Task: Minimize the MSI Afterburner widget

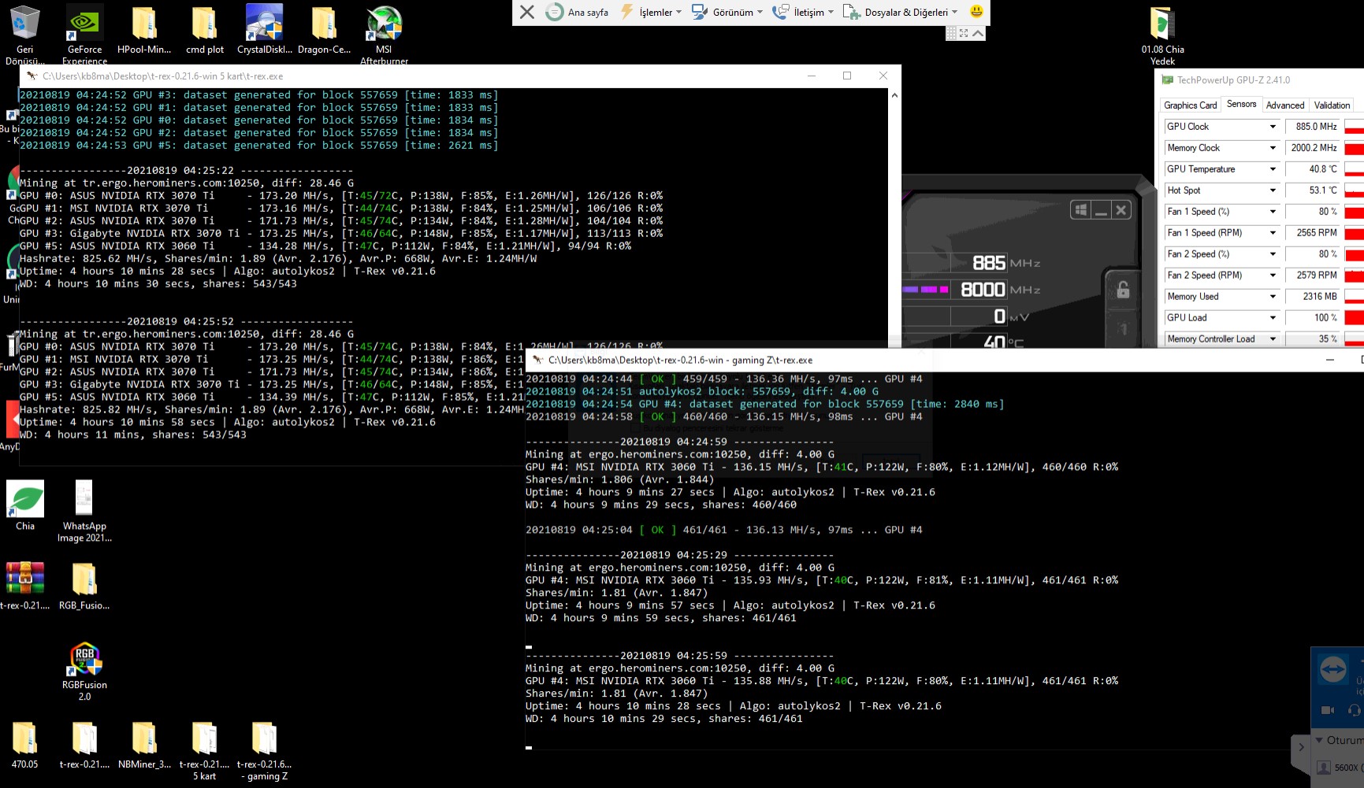Action: pos(1101,209)
